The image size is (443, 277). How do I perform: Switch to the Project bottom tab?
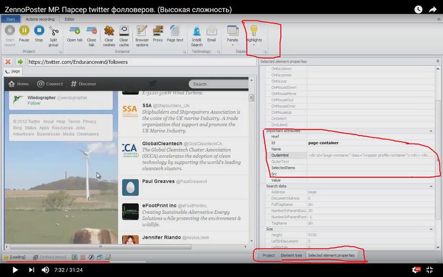(269, 255)
